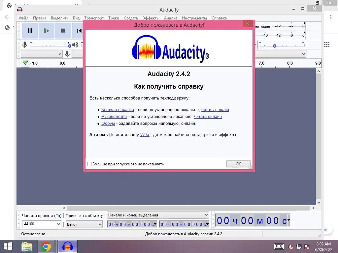
Task: Open the Выделить menu
Action: pos(59,18)
